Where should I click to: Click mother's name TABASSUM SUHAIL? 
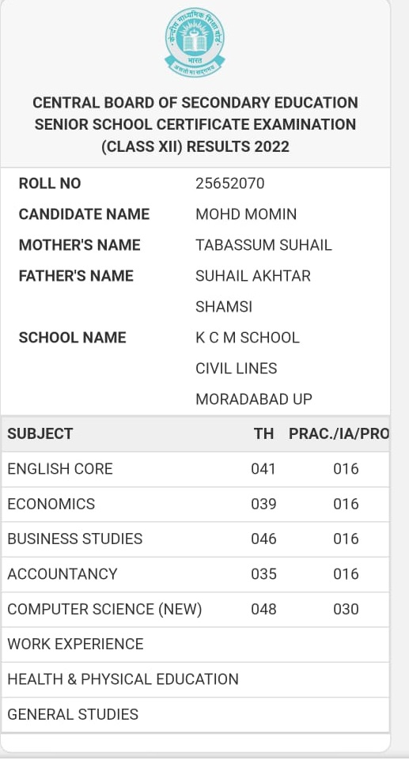[263, 245]
